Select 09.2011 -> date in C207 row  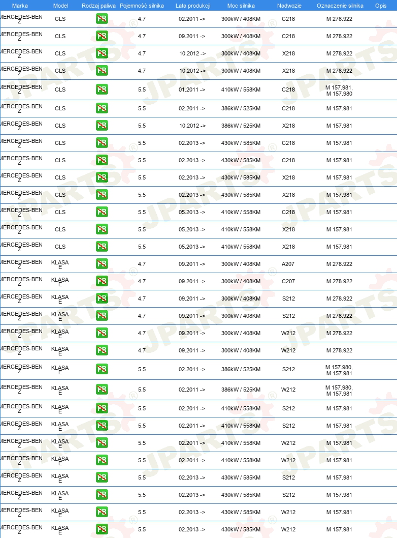click(x=192, y=281)
